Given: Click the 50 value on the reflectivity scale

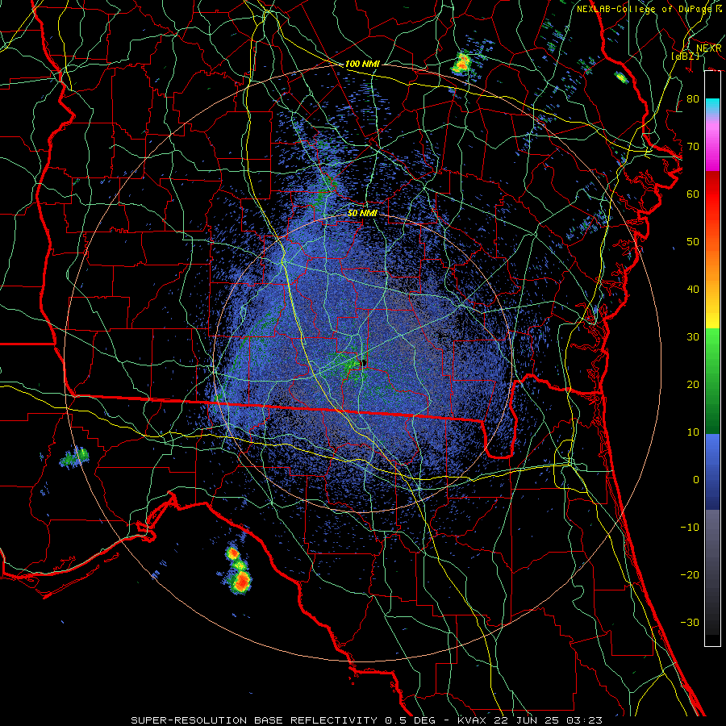Looking at the screenshot, I should click(693, 242).
